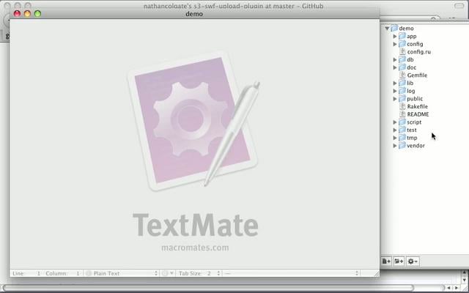Click the New File icon in project drawer
The height and width of the screenshot is (293, 469).
[x=386, y=262]
